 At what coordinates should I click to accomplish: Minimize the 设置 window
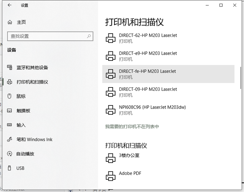[x=207, y=5]
